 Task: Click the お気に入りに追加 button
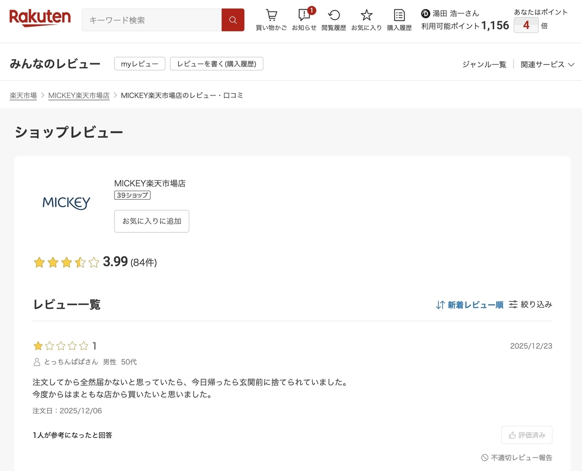[x=152, y=221]
